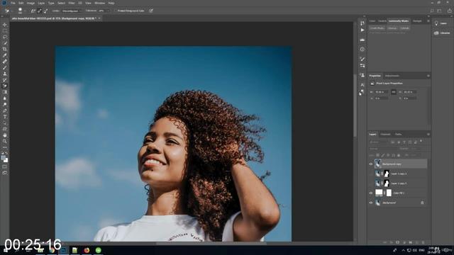
Task: Choose Sampling: Continuous option
Action: pyautogui.click(x=33, y=11)
